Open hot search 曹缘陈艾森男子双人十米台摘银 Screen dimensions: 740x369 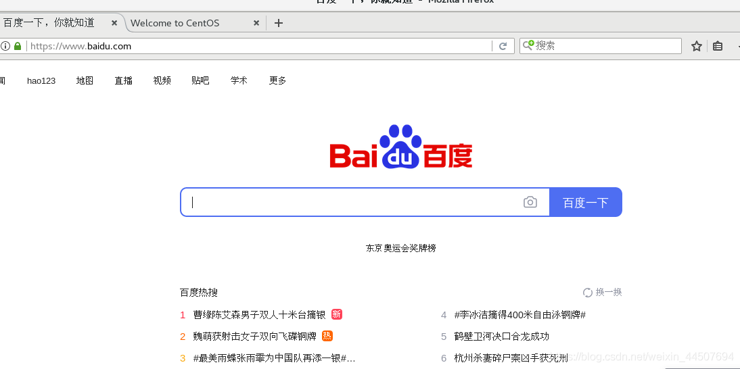260,315
